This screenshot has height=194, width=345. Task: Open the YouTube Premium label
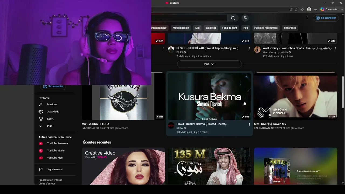[x=57, y=144]
